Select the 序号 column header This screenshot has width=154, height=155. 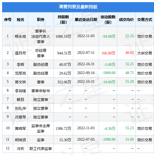(8, 20)
